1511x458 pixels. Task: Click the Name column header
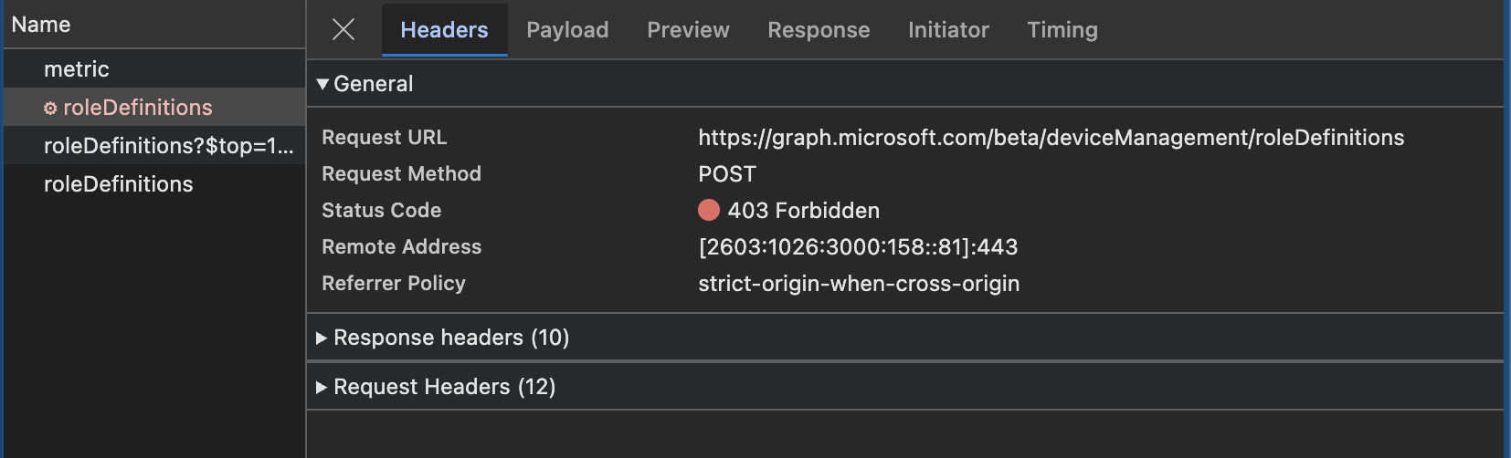41,25
